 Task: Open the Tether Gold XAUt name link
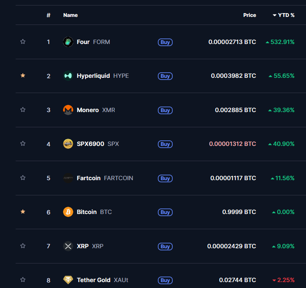click(x=103, y=280)
